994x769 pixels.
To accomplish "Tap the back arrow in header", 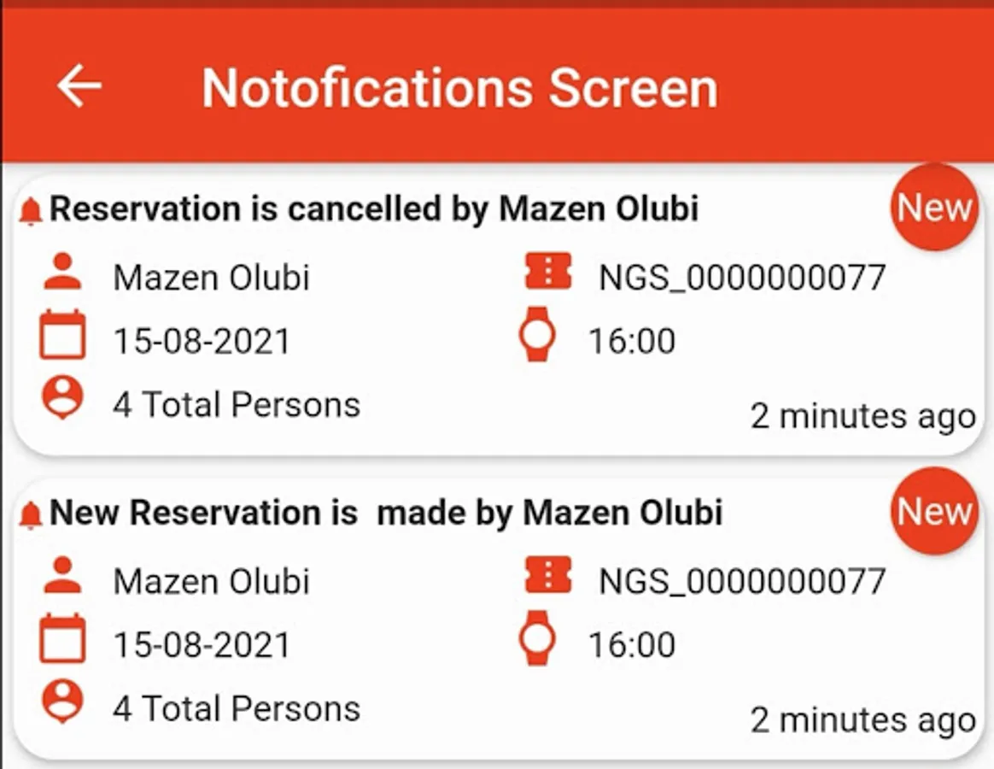I will (79, 86).
